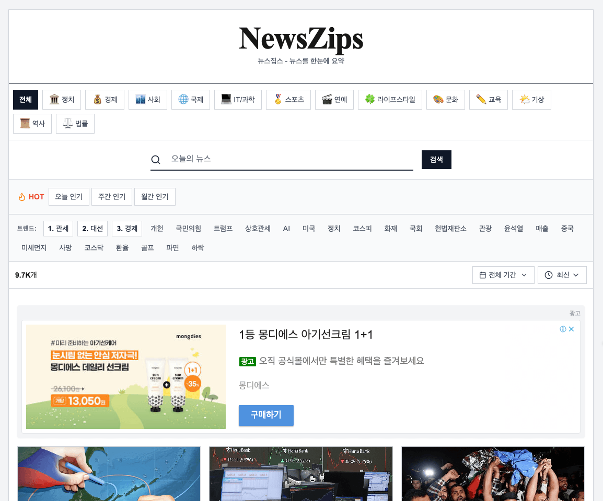Open the Hana Bank trading room thumbnail
Image resolution: width=603 pixels, height=501 pixels.
pos(301,473)
